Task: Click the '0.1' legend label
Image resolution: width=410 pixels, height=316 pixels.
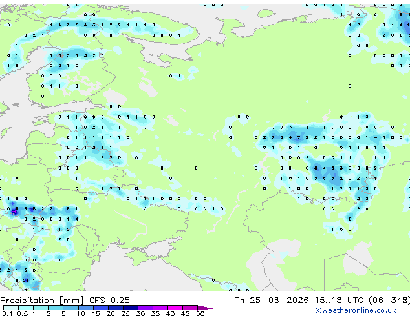Action: click(7, 313)
